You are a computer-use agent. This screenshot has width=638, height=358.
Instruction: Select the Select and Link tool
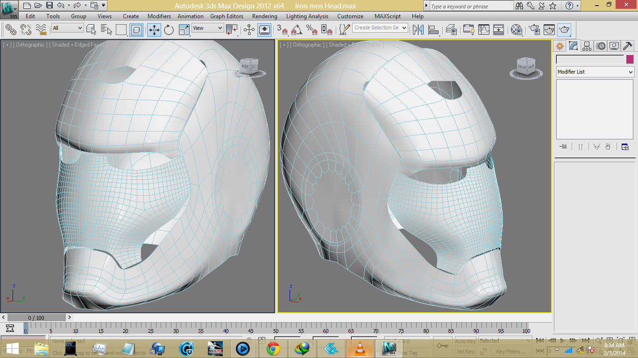point(11,30)
